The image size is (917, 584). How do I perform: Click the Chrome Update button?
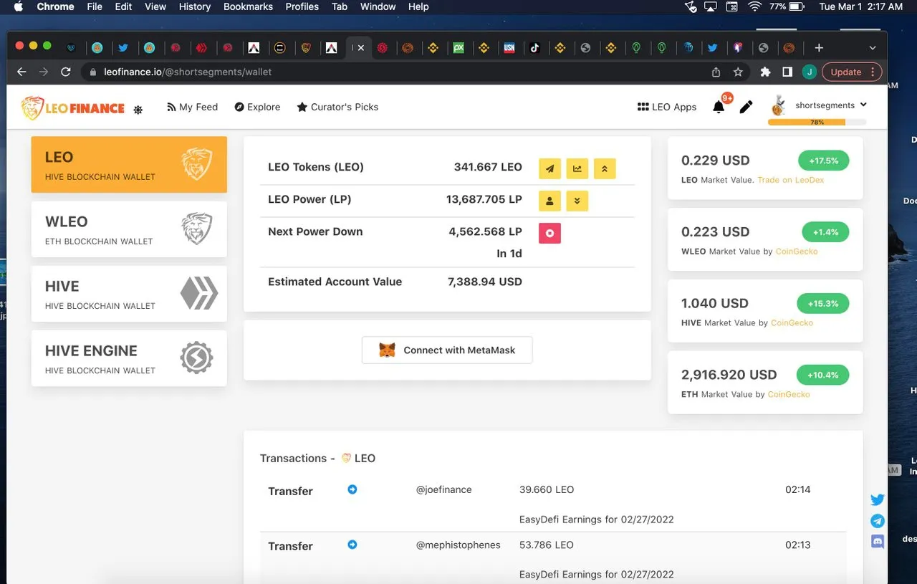(x=852, y=72)
